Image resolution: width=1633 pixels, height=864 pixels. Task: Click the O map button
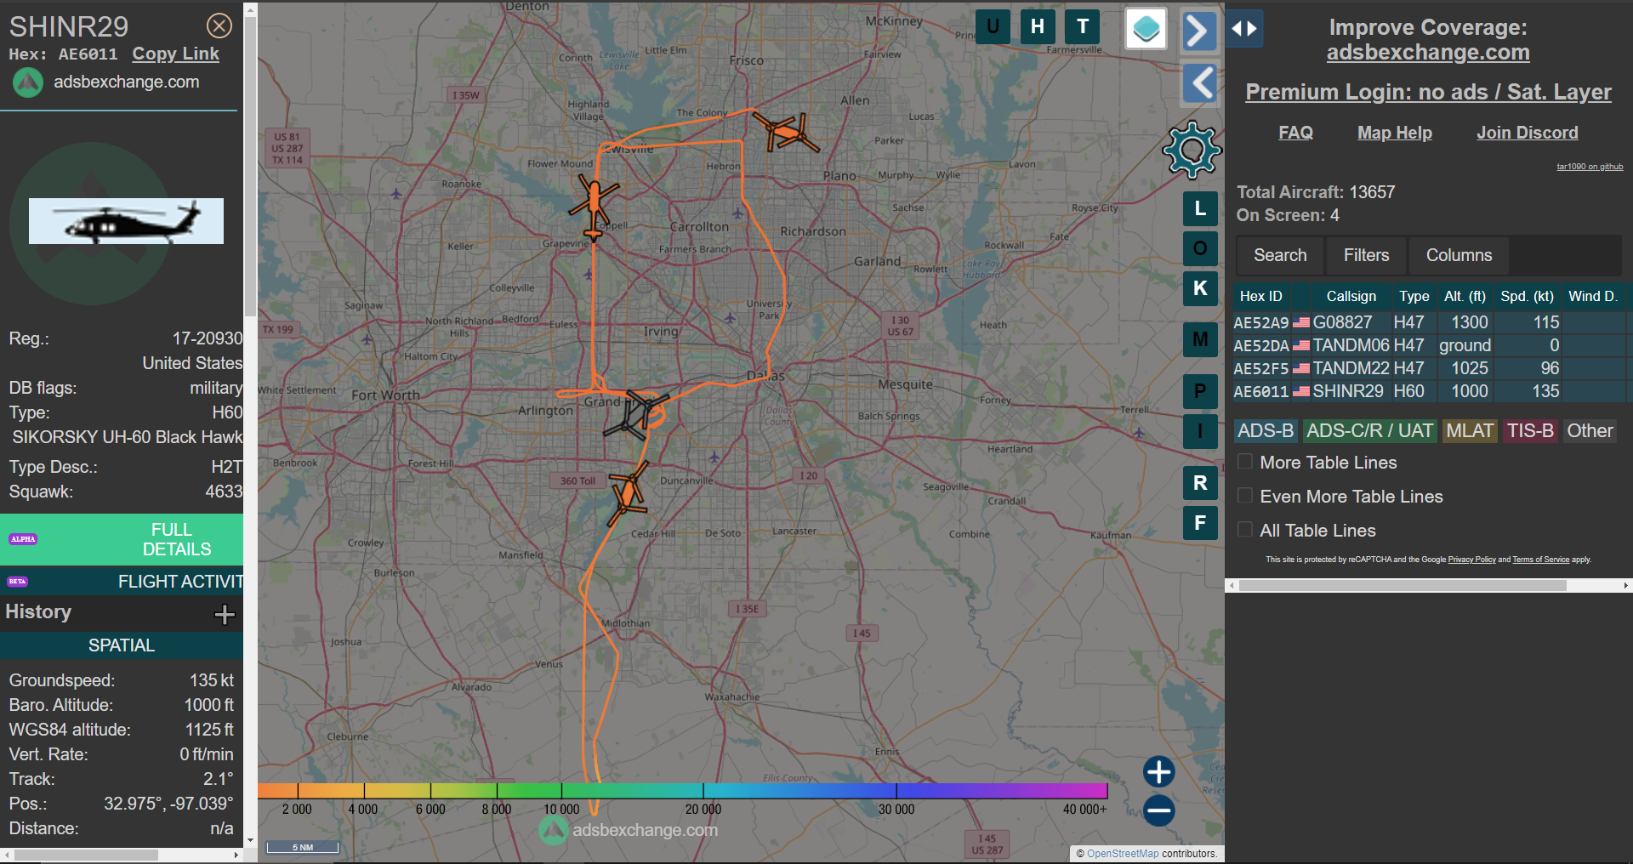pyautogui.click(x=1200, y=248)
